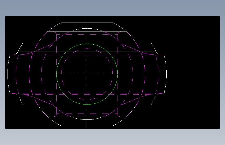Select the bottommost flat white outline edge
Screen dimensions: 225x145
coord(87,126)
